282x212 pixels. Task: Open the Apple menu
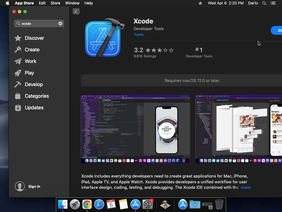7,3
